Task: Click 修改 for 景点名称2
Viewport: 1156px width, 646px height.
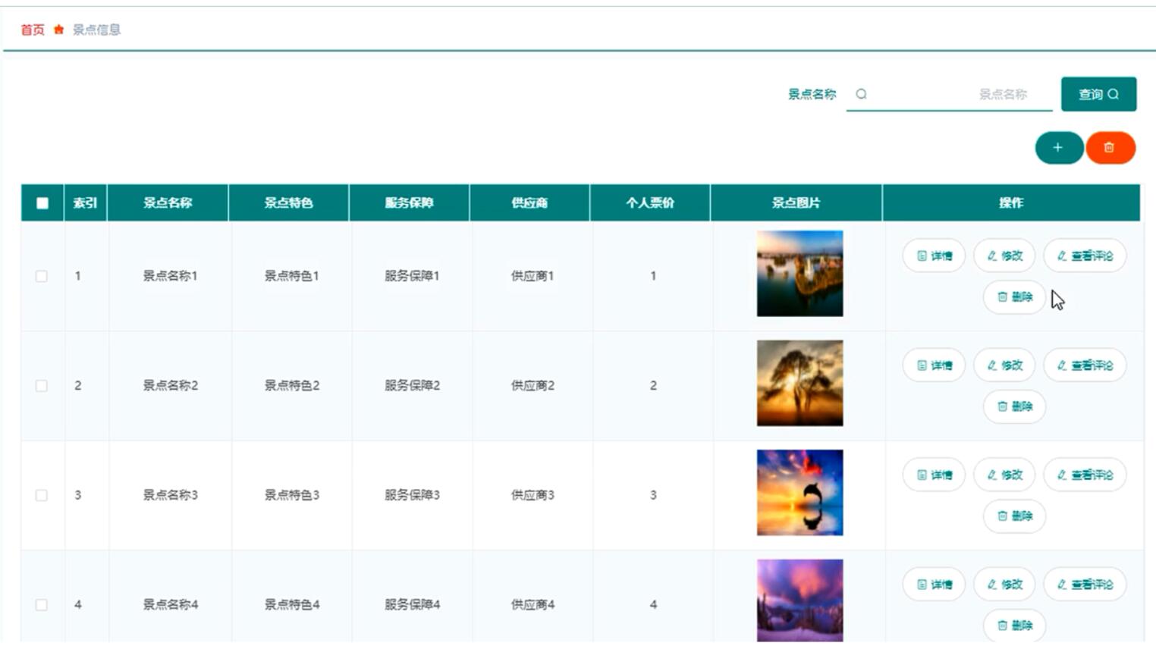Action: 1004,365
